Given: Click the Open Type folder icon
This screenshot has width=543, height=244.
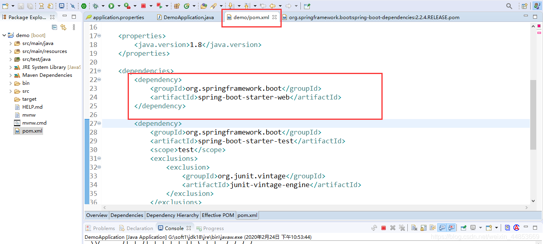Looking at the screenshot, I should tap(204, 6).
